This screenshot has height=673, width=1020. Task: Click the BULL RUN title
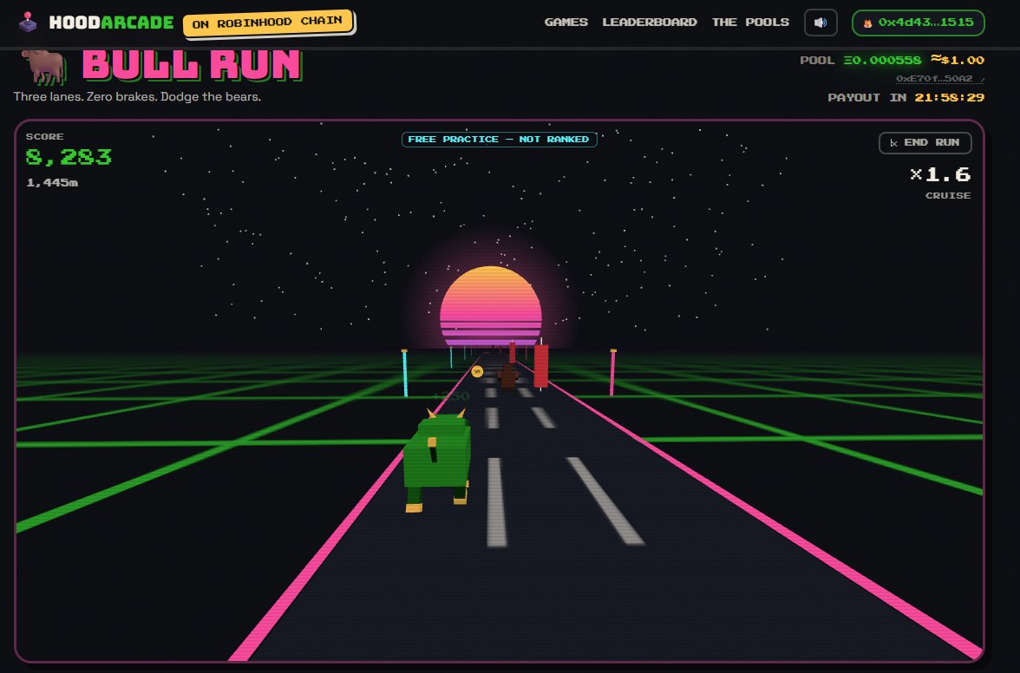click(192, 65)
